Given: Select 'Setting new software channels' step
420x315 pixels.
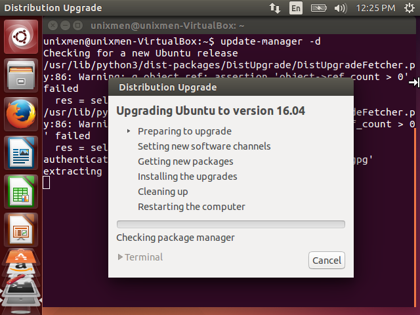Looking at the screenshot, I should (204, 146).
